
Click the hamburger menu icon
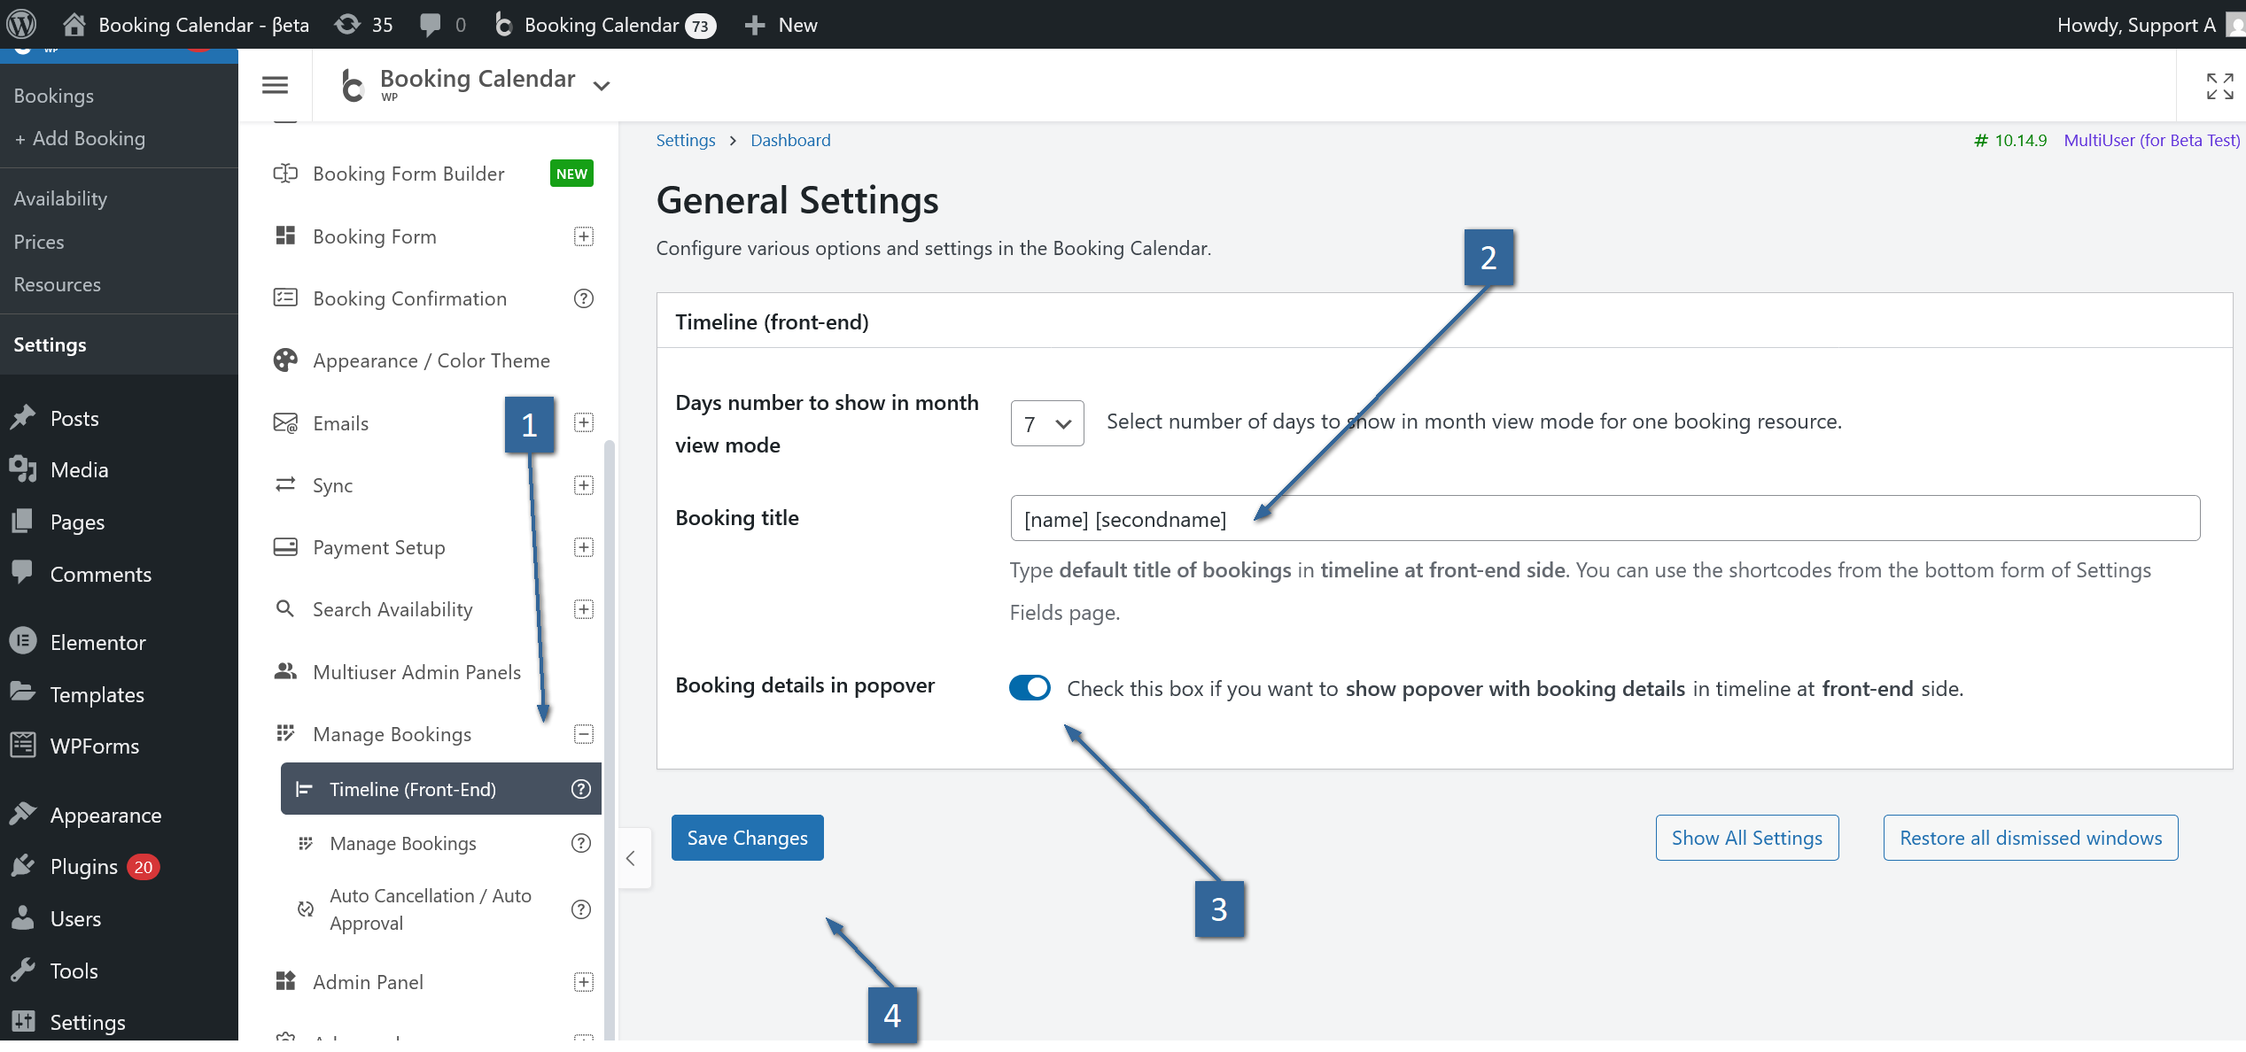coord(275,85)
